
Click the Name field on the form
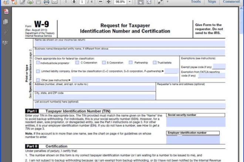(x=130, y=44)
